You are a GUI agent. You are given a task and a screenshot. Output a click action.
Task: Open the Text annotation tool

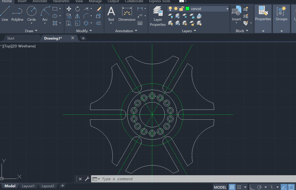coord(111,14)
